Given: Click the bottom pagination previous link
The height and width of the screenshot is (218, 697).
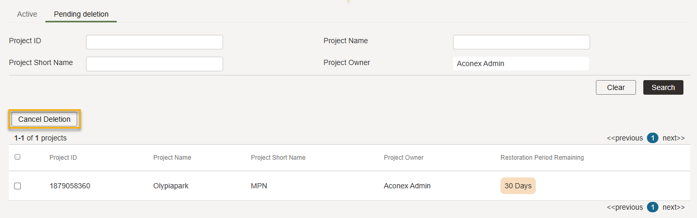Looking at the screenshot, I should coord(625,207).
